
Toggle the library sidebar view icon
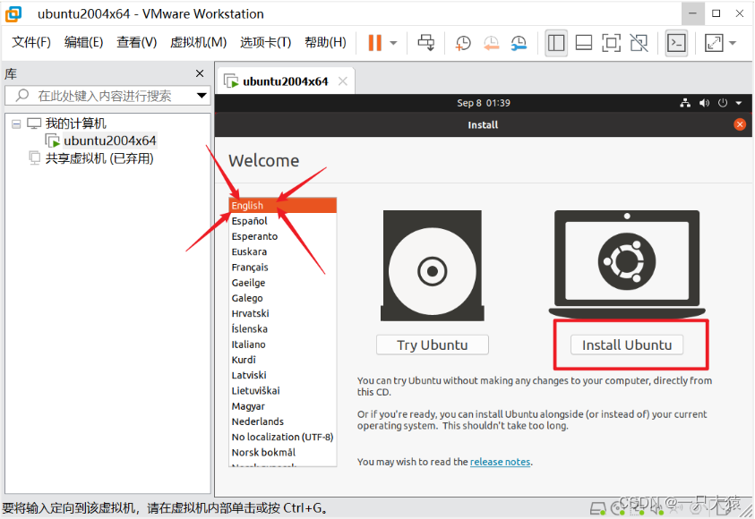tap(556, 43)
